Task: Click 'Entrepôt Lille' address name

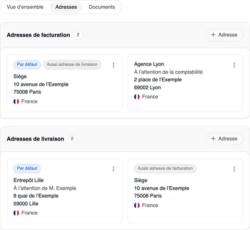Action: pyautogui.click(x=29, y=181)
